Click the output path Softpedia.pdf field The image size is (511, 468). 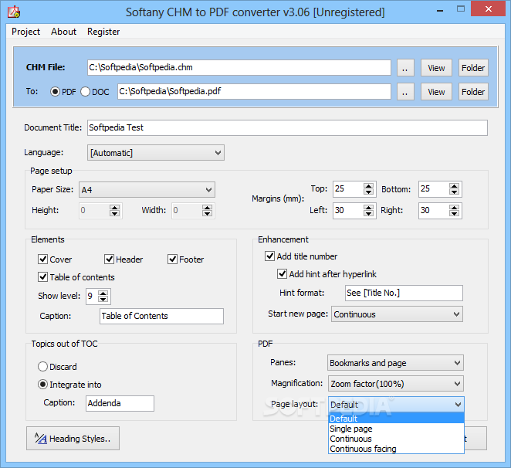[254, 91]
